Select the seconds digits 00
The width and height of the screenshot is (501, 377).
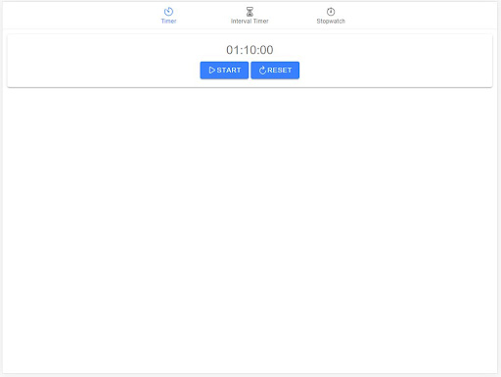coord(267,50)
